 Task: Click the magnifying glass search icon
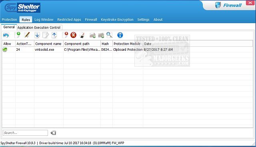(x=109, y=35)
